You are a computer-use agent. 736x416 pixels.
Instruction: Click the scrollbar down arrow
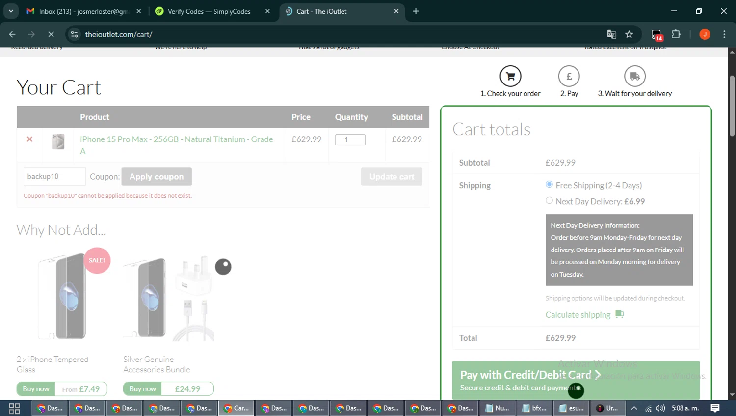pos(732,395)
